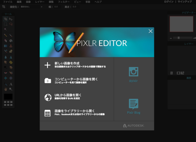Open the 調整 menu
This screenshot has width=196, height=142.
click(x=51, y=2)
